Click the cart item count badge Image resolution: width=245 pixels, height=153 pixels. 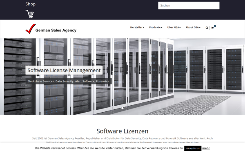(x=215, y=26)
